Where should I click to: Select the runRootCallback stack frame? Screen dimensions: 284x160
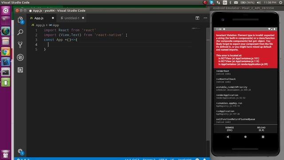coord(245,80)
